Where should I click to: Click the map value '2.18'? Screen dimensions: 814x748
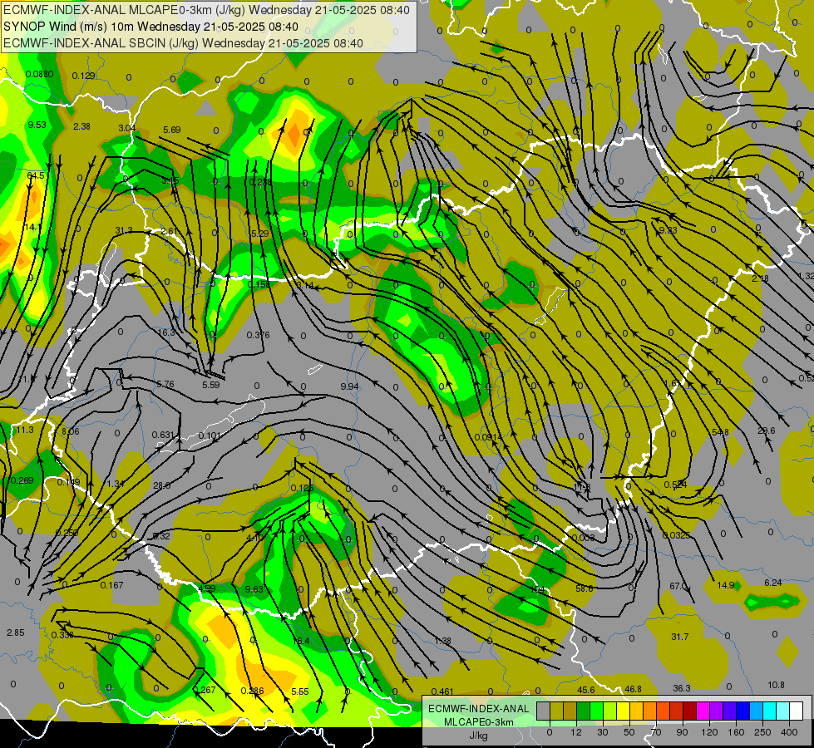pyautogui.click(x=760, y=278)
